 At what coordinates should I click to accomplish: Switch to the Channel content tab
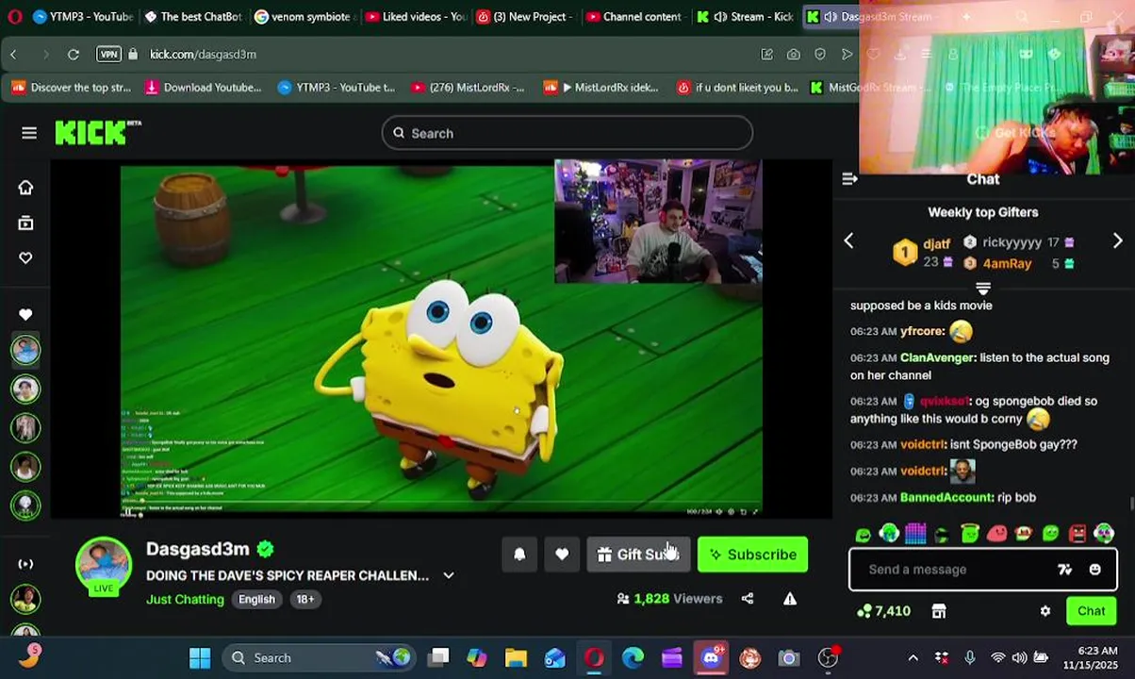point(634,17)
